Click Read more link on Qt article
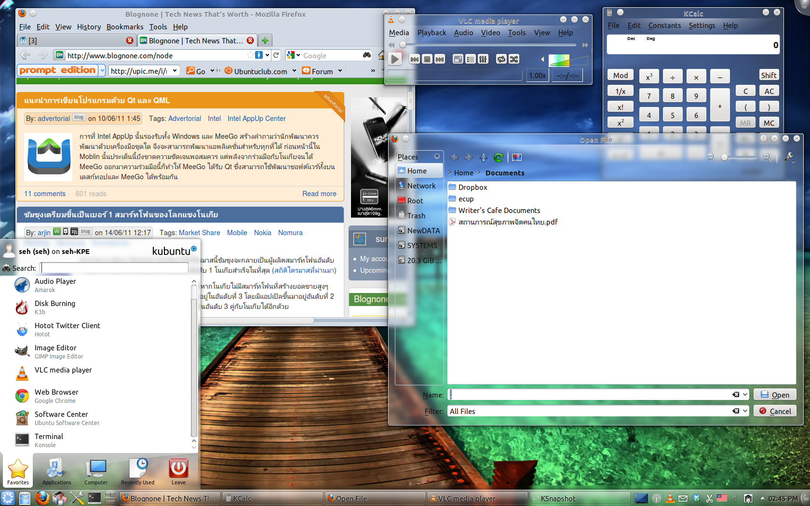This screenshot has height=506, width=810. point(319,194)
